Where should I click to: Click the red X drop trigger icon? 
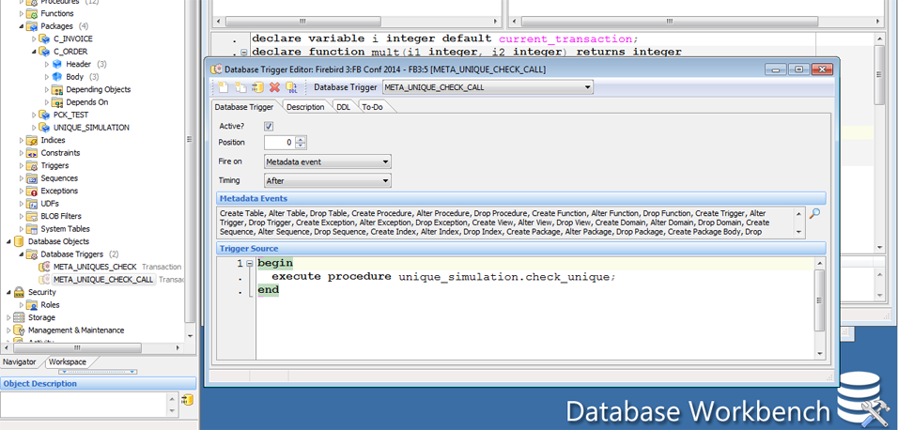coord(274,87)
